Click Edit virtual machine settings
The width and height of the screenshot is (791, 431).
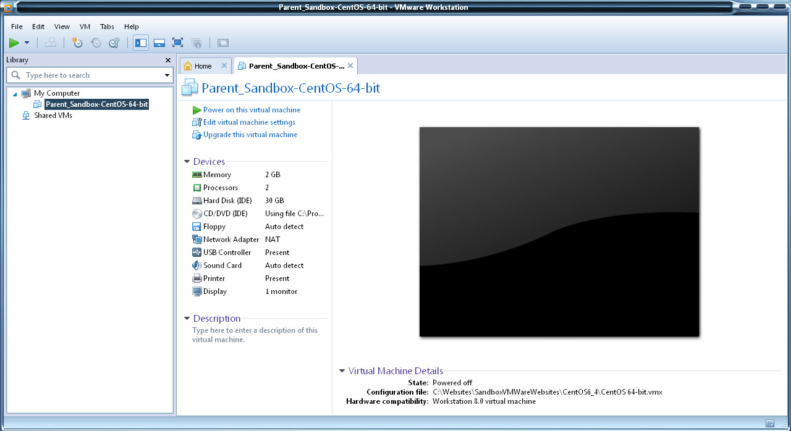[249, 122]
